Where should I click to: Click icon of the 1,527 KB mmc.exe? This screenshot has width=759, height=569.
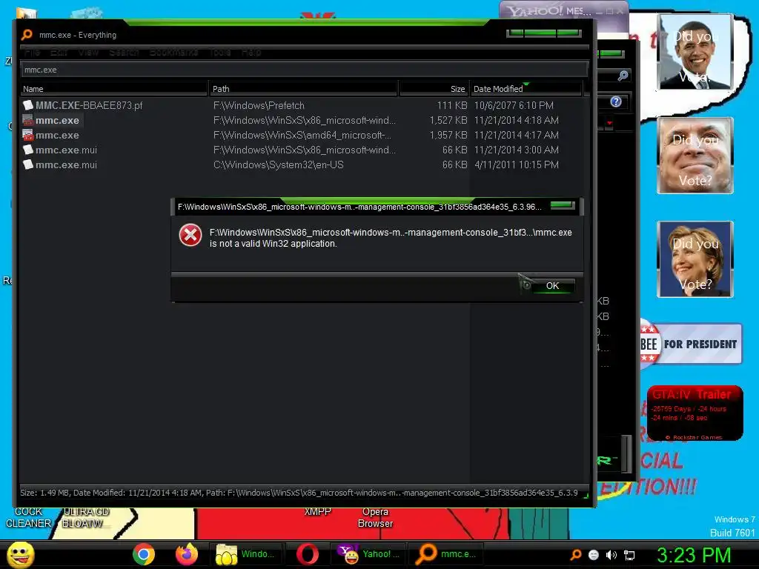click(28, 120)
